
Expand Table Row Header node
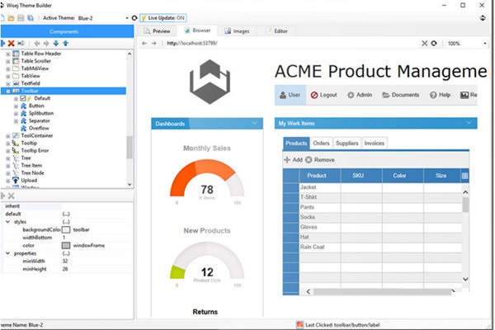coord(8,54)
